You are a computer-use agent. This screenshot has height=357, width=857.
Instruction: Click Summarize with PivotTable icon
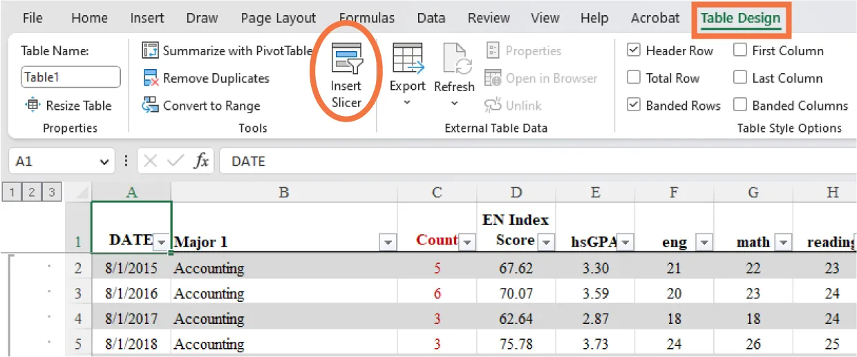pos(150,50)
